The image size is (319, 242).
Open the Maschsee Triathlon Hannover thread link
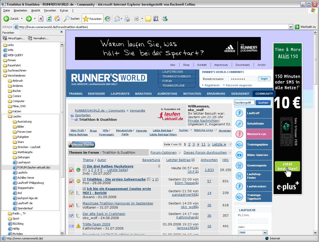click(x=118, y=203)
